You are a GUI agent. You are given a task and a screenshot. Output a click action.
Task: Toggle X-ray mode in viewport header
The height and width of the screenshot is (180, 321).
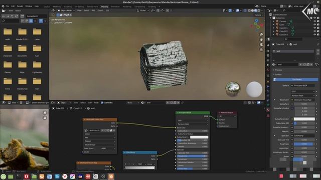[x=245, y=10]
